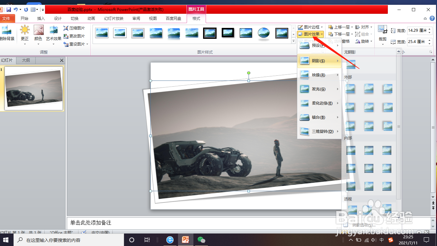The image size is (437, 246).
Task: Switch to the Slide Show (幻灯片放映) tab
Action: click(114, 19)
